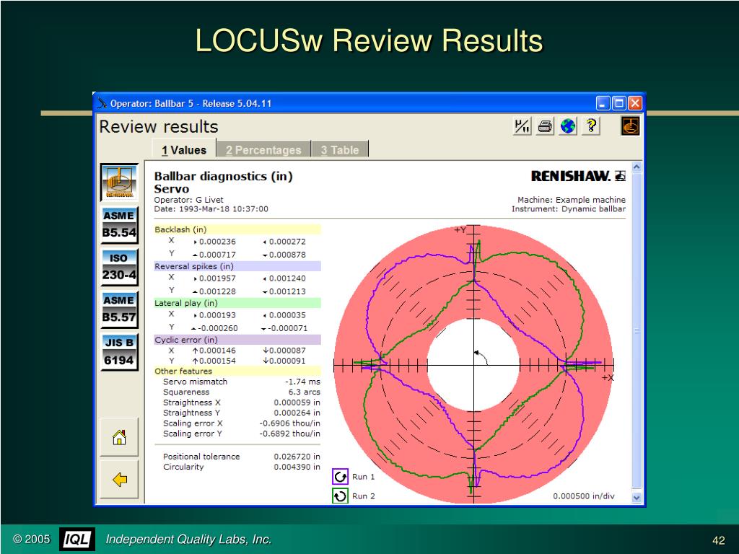Click the scrollbar down arrow
Image resolution: width=739 pixels, height=554 pixels.
pos(637,497)
